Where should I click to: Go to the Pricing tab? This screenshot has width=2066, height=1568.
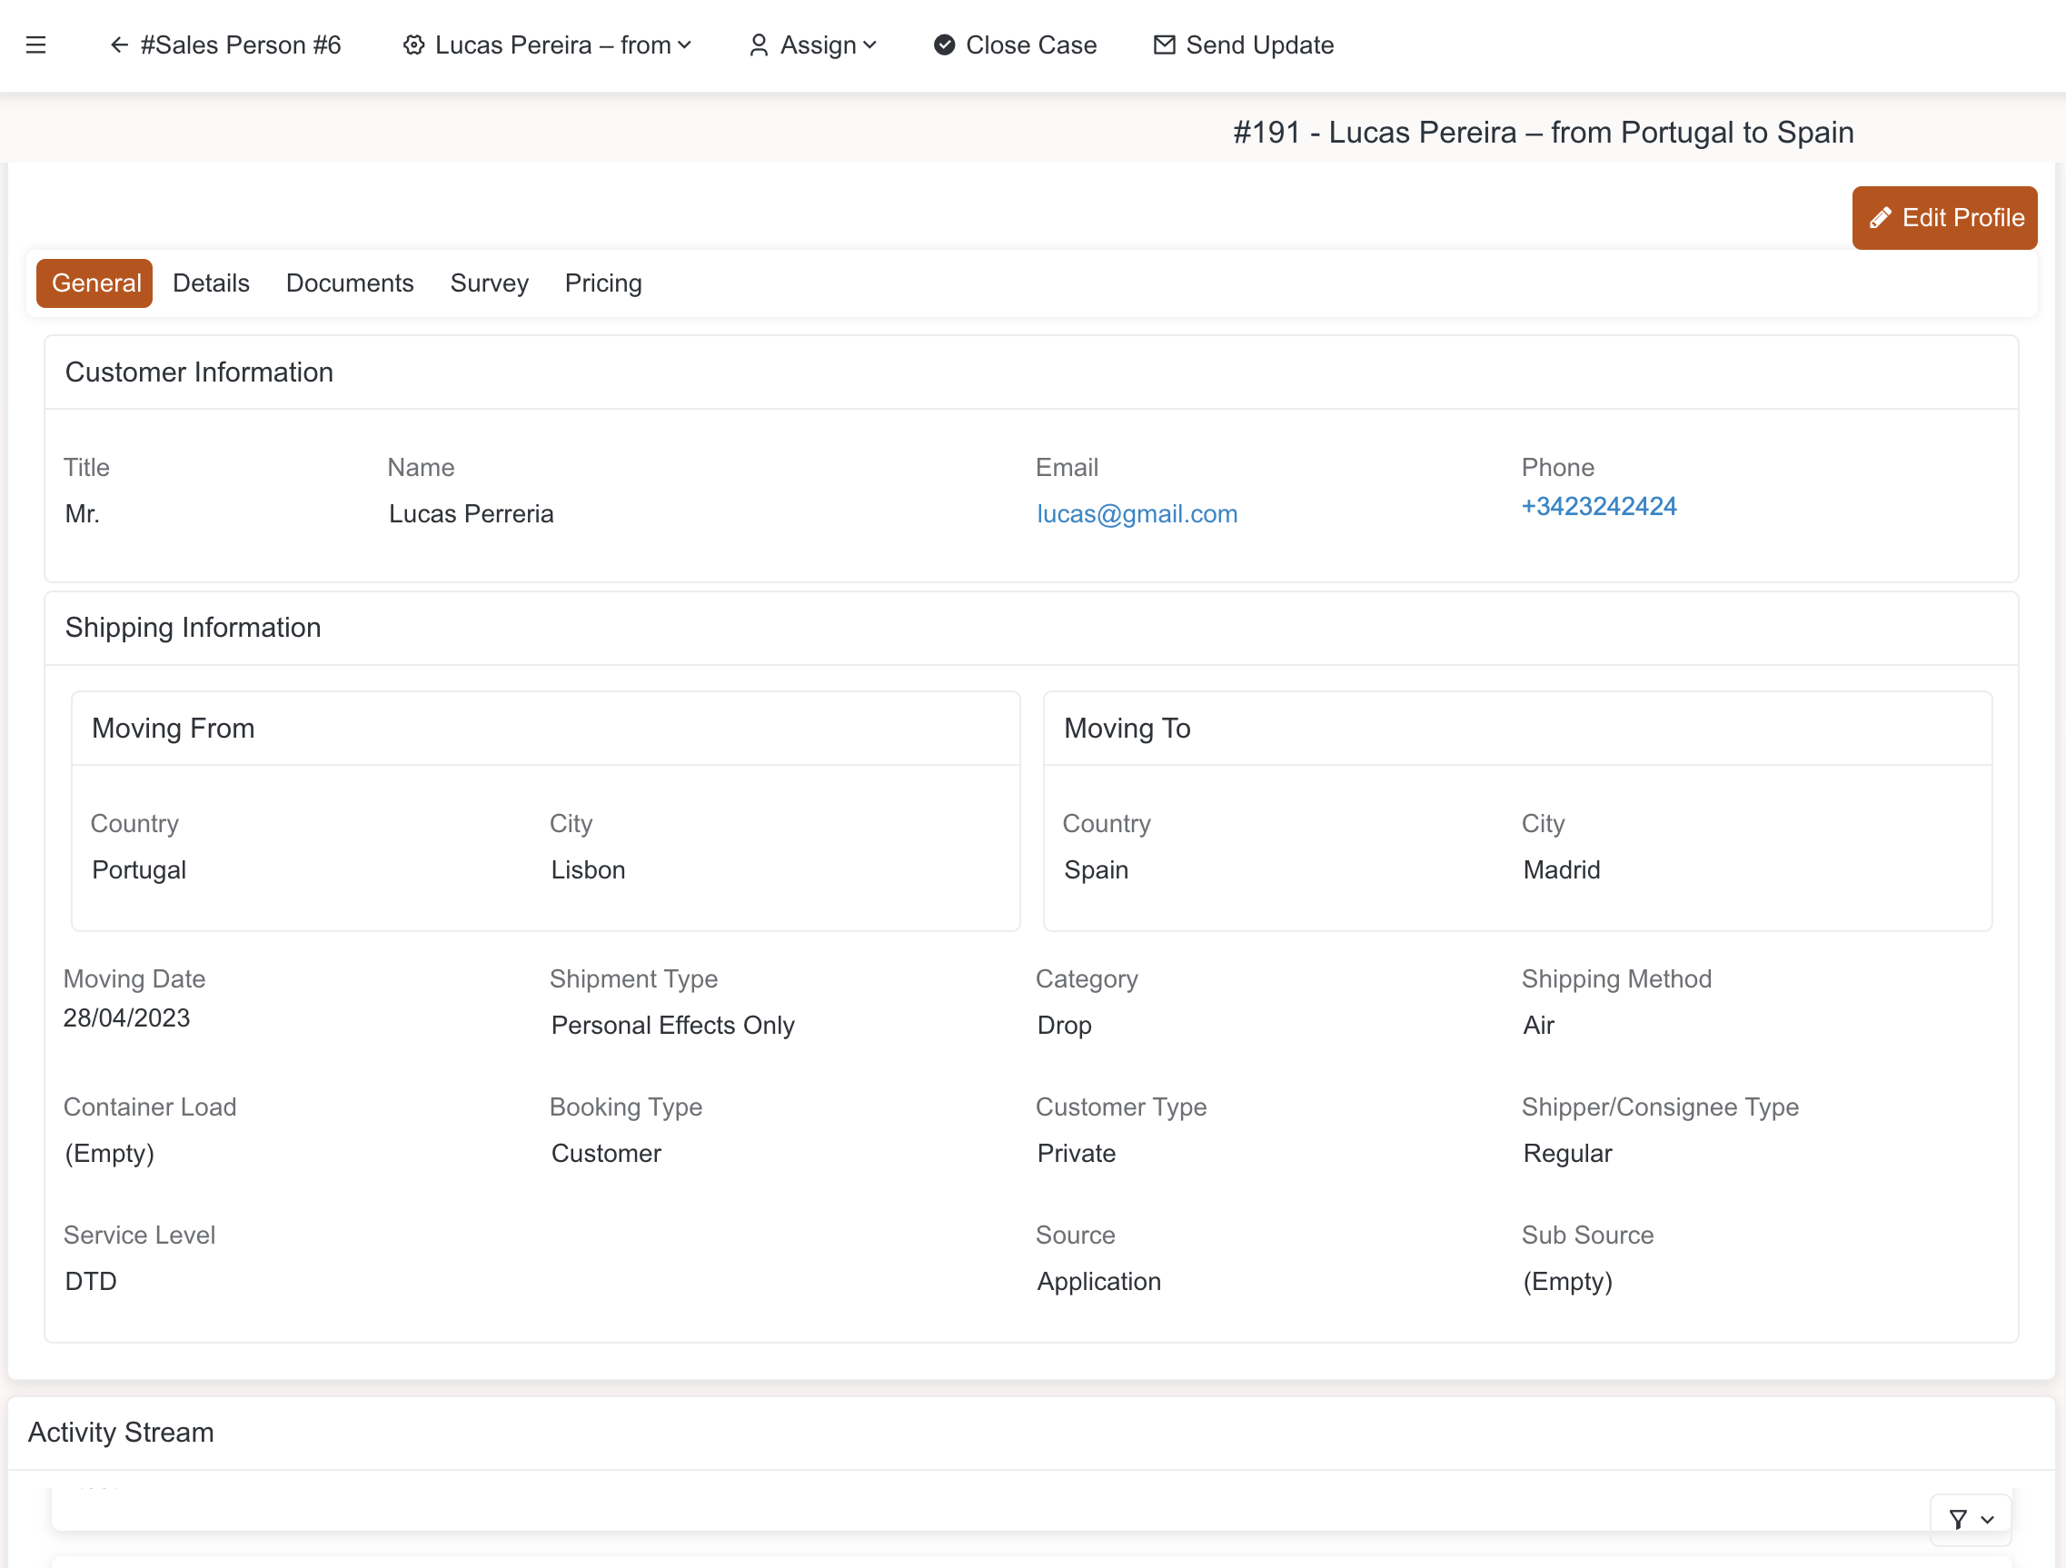(602, 283)
